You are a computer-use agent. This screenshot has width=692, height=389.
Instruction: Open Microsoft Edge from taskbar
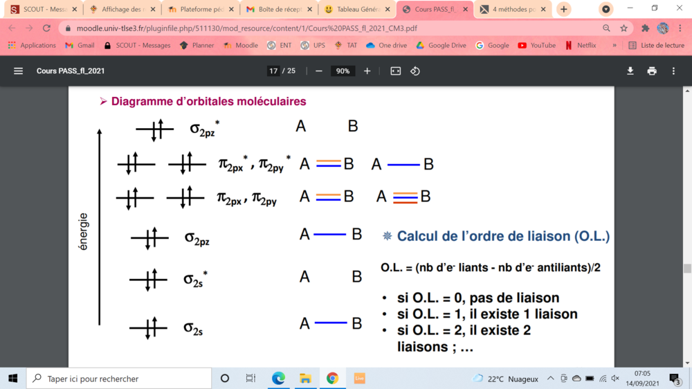(x=278, y=379)
